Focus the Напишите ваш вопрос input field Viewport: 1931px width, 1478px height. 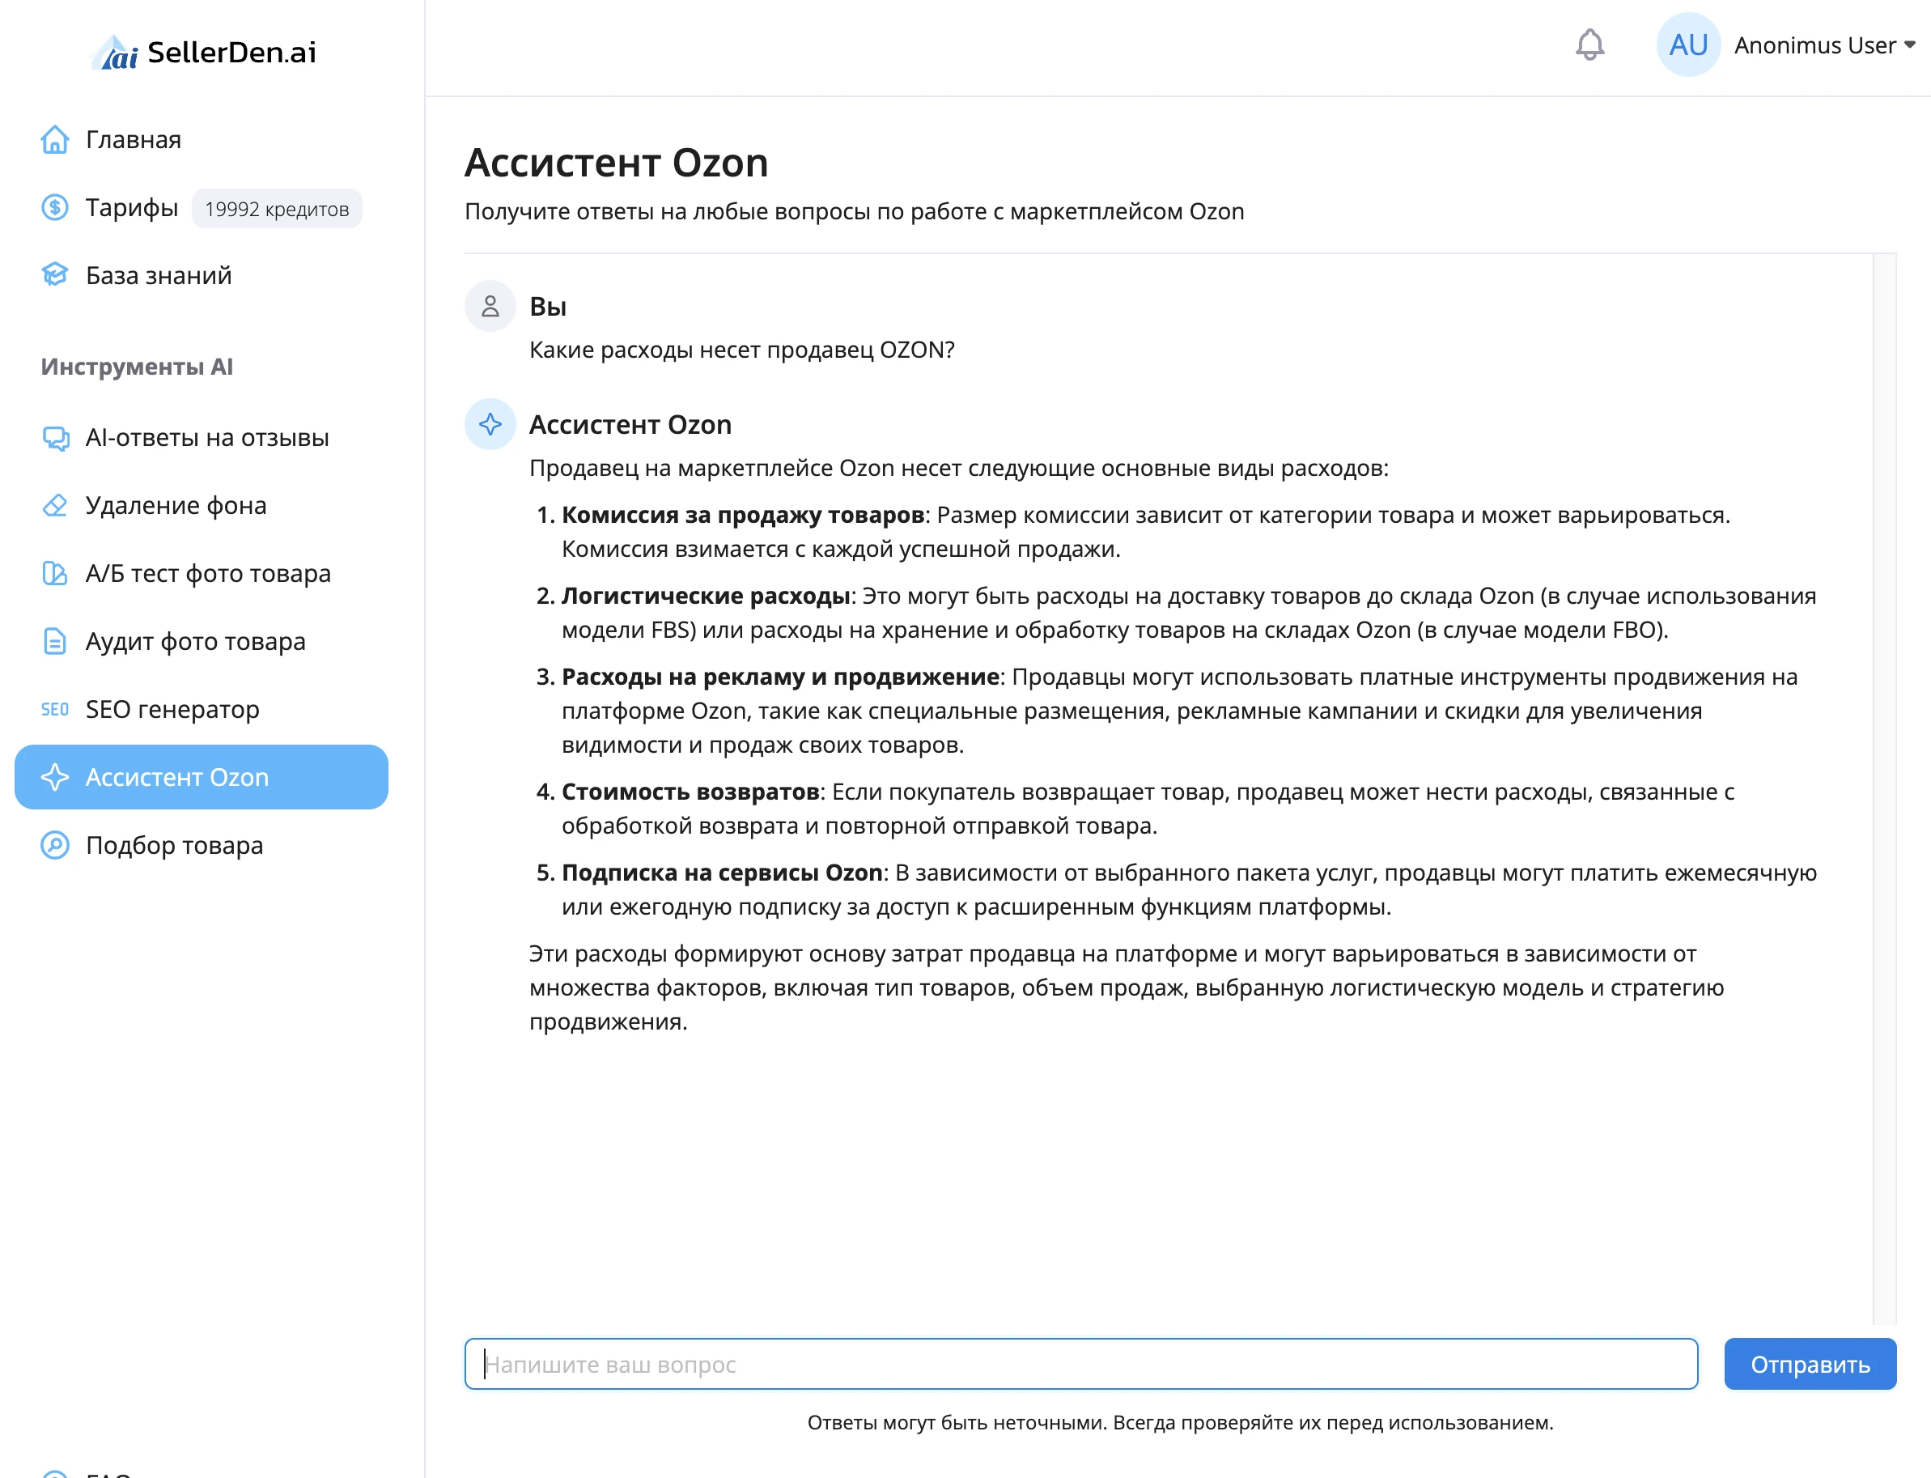pos(1081,1365)
